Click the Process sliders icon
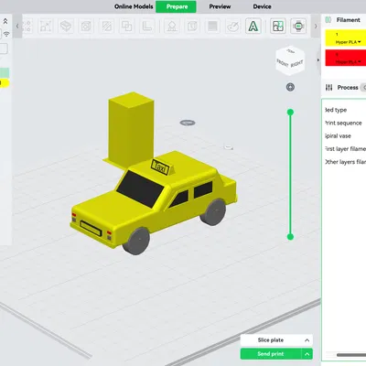The image size is (366, 366). 328,88
